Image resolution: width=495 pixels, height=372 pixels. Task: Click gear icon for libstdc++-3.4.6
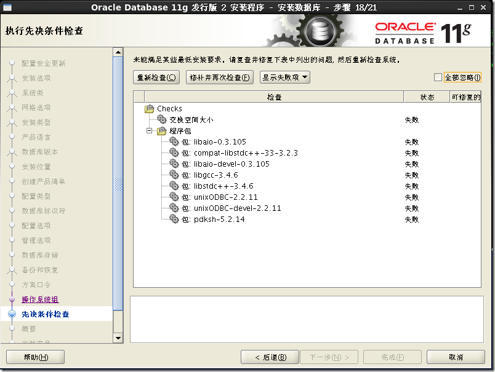pos(174,185)
